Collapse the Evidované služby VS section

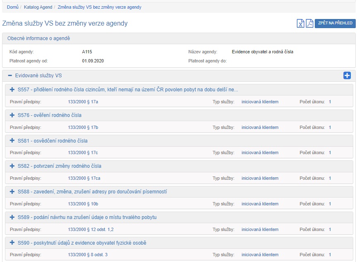click(x=10, y=76)
